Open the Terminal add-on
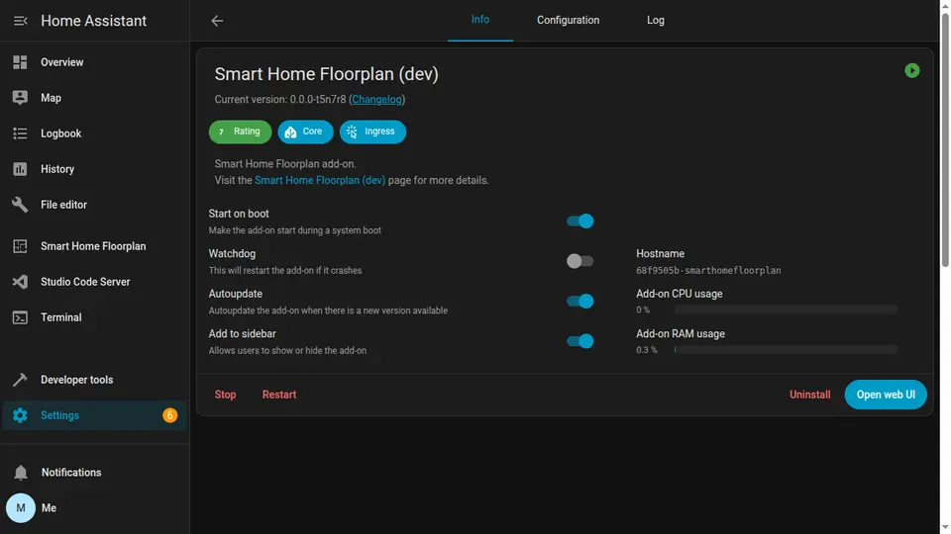The width and height of the screenshot is (951, 534). coord(95,317)
